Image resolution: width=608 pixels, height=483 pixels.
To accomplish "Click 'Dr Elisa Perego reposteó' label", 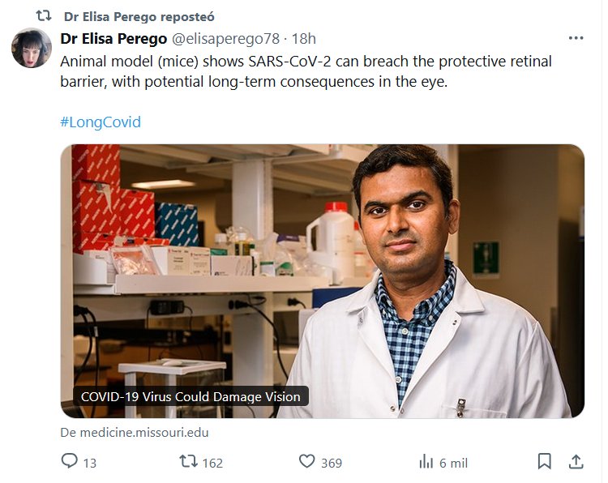I will (139, 16).
